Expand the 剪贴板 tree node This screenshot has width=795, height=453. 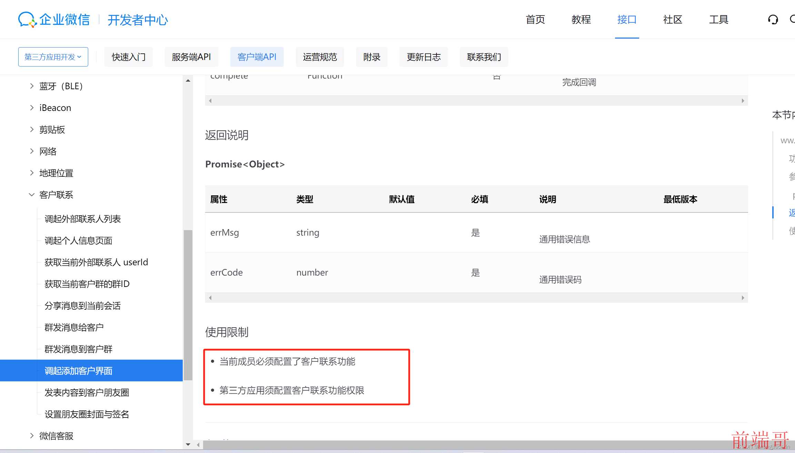32,130
